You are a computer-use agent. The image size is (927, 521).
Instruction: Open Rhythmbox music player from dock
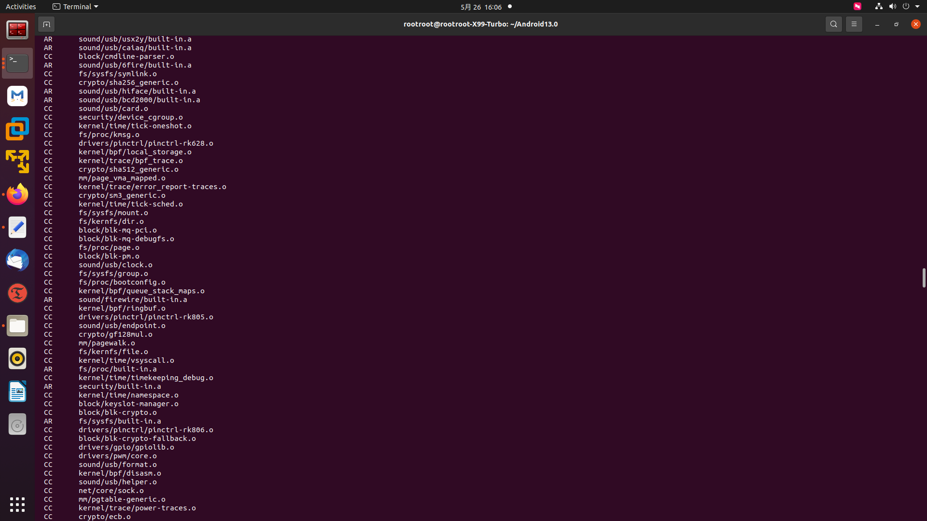pyautogui.click(x=17, y=358)
